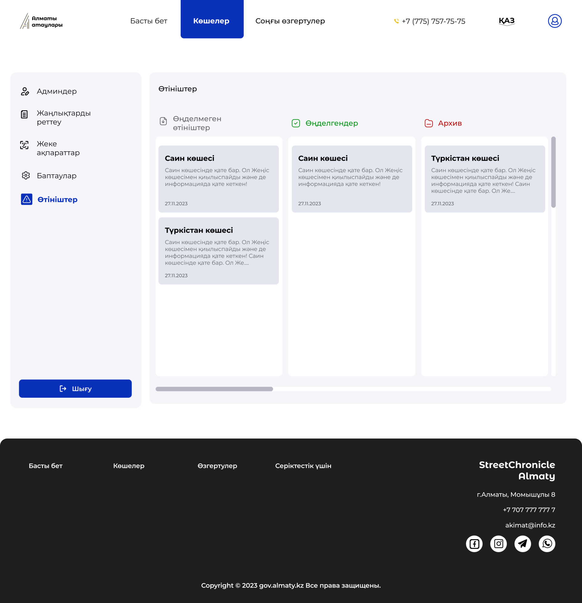Click the Баптаулар gear icon

click(x=26, y=175)
